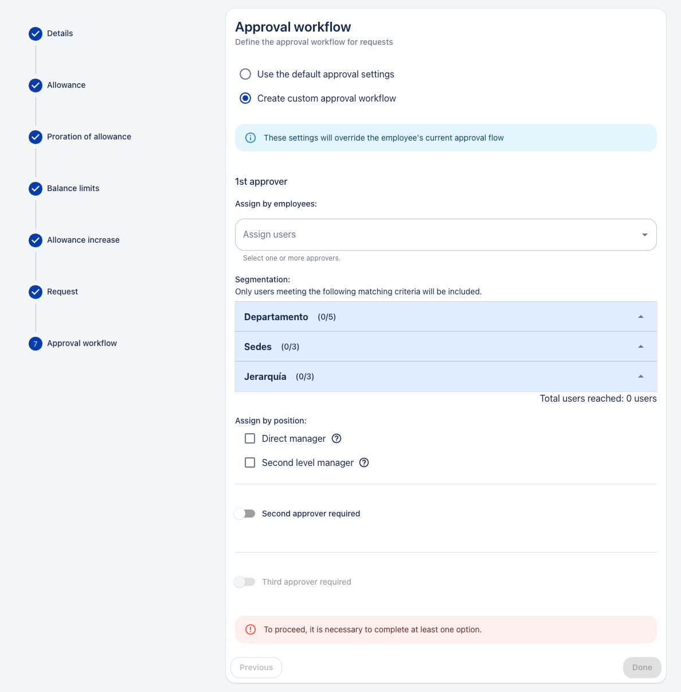The height and width of the screenshot is (692, 681).
Task: Enable the Second approver required toggle
Action: pyautogui.click(x=245, y=514)
